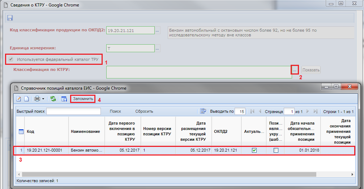Viewport: 364px width, 189px height.
Task: Sort by the 'Наименование' column header
Action: coord(85,132)
